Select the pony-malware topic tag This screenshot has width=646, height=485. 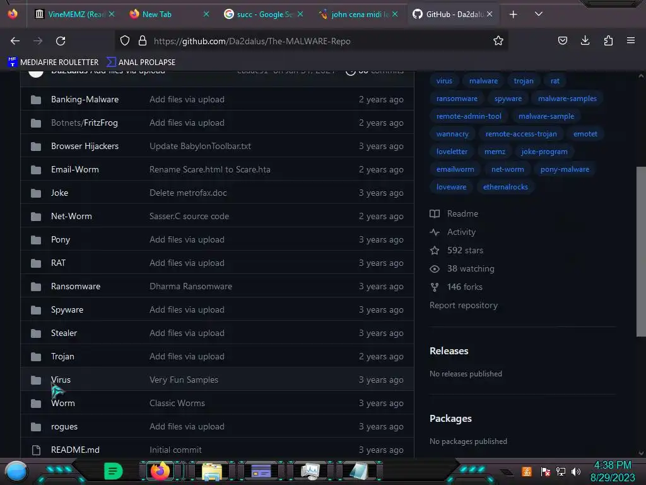point(565,169)
